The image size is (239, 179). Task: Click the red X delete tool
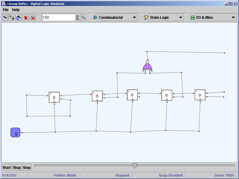pos(26,18)
